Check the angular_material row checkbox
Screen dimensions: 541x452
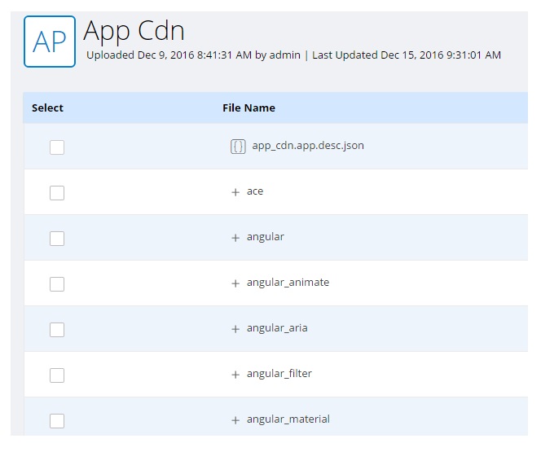pos(57,420)
